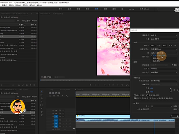Select the Pen tool

point(42,108)
